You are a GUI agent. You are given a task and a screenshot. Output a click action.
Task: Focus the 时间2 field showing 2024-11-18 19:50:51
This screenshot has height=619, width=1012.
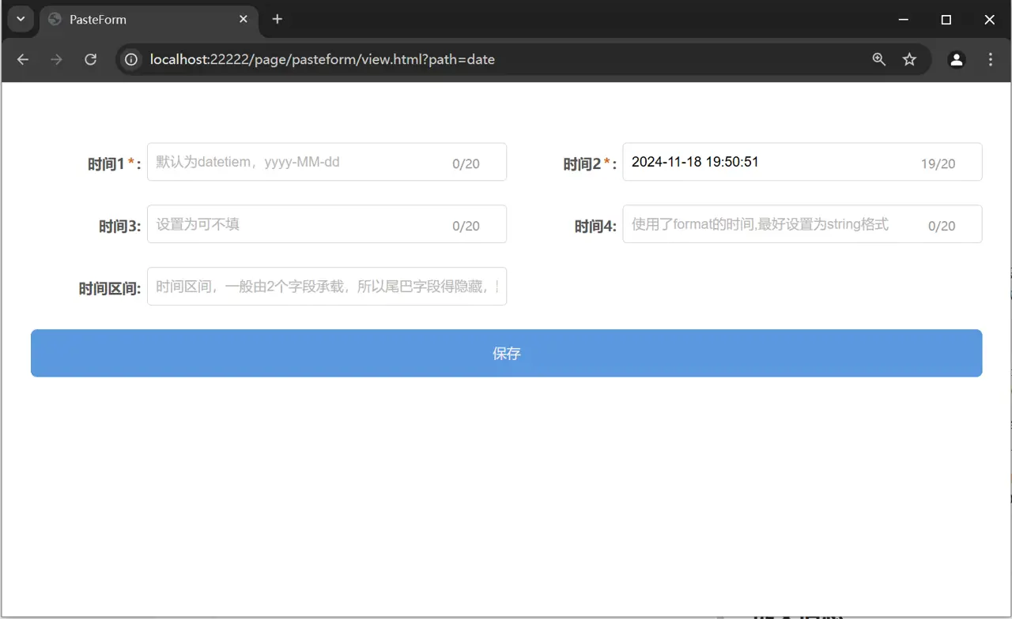(802, 162)
